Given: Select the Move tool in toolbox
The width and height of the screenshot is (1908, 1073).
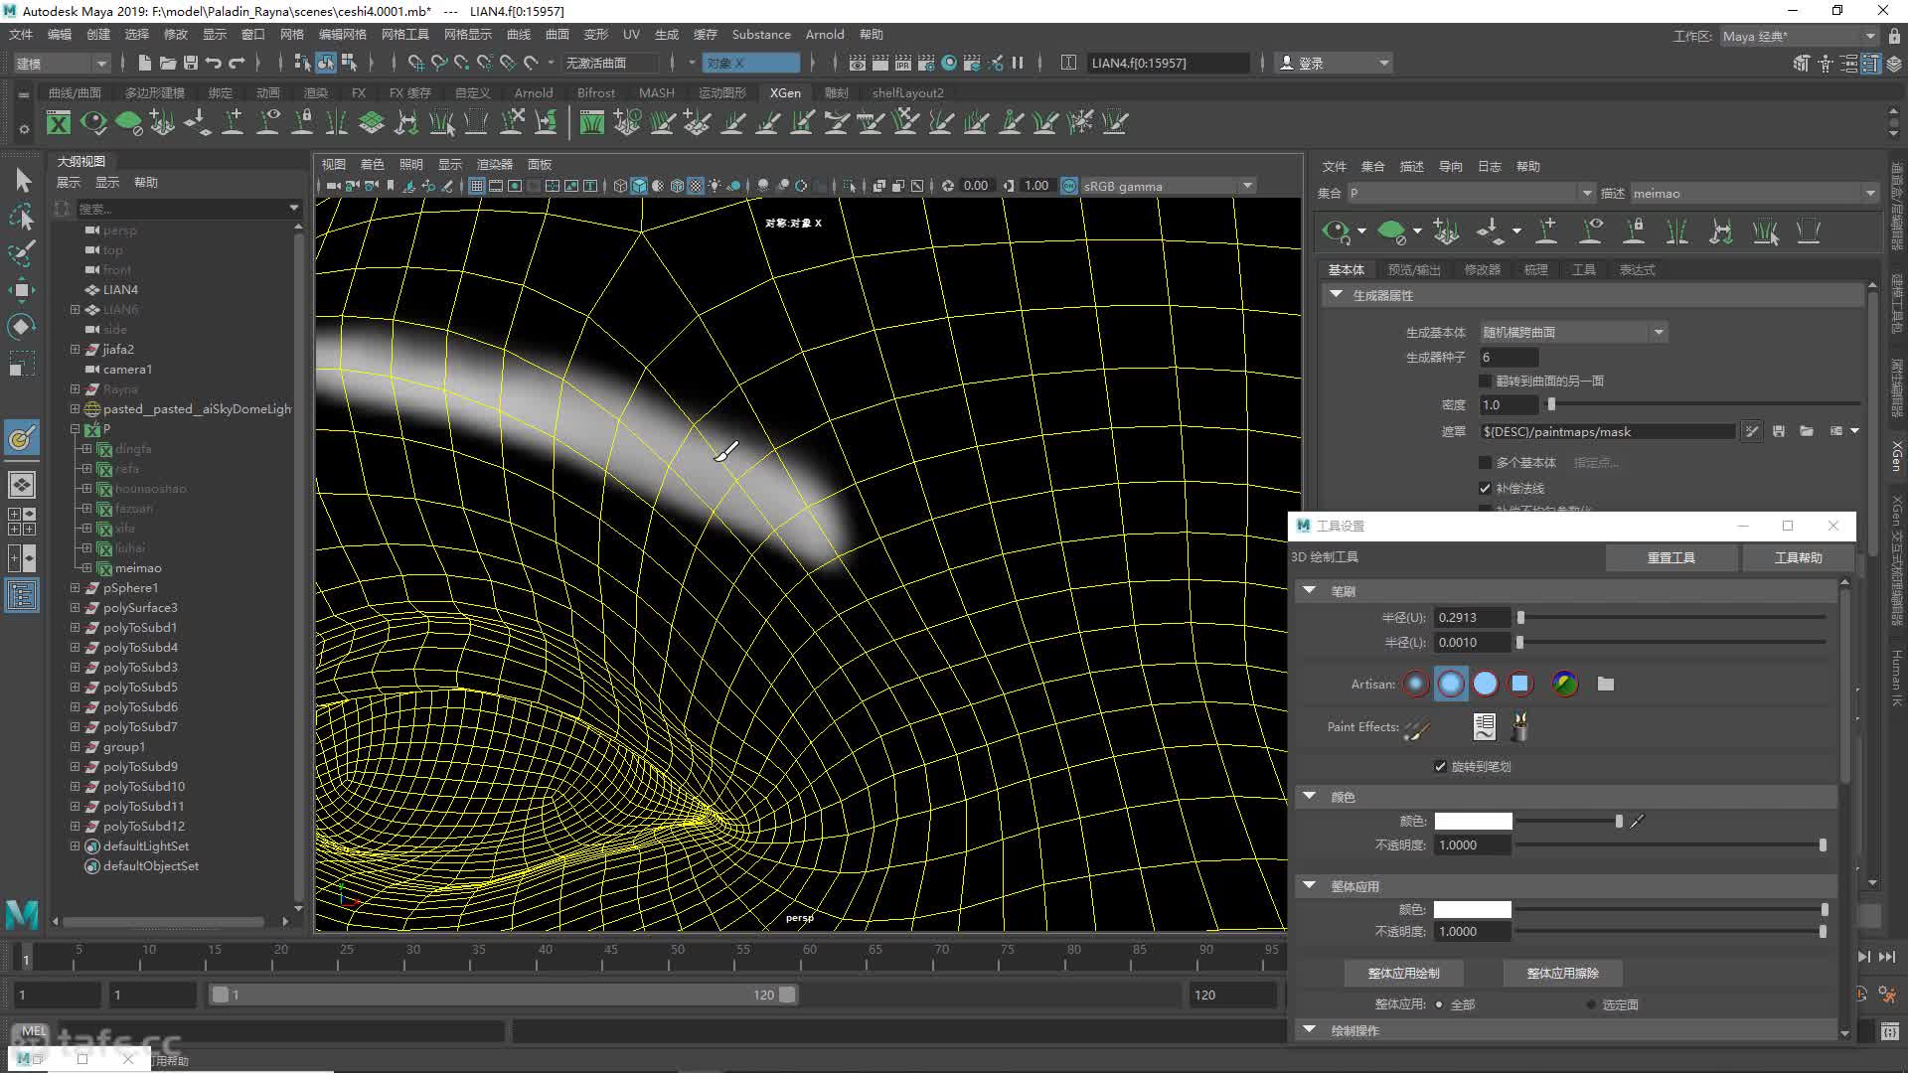Looking at the screenshot, I should [x=22, y=290].
